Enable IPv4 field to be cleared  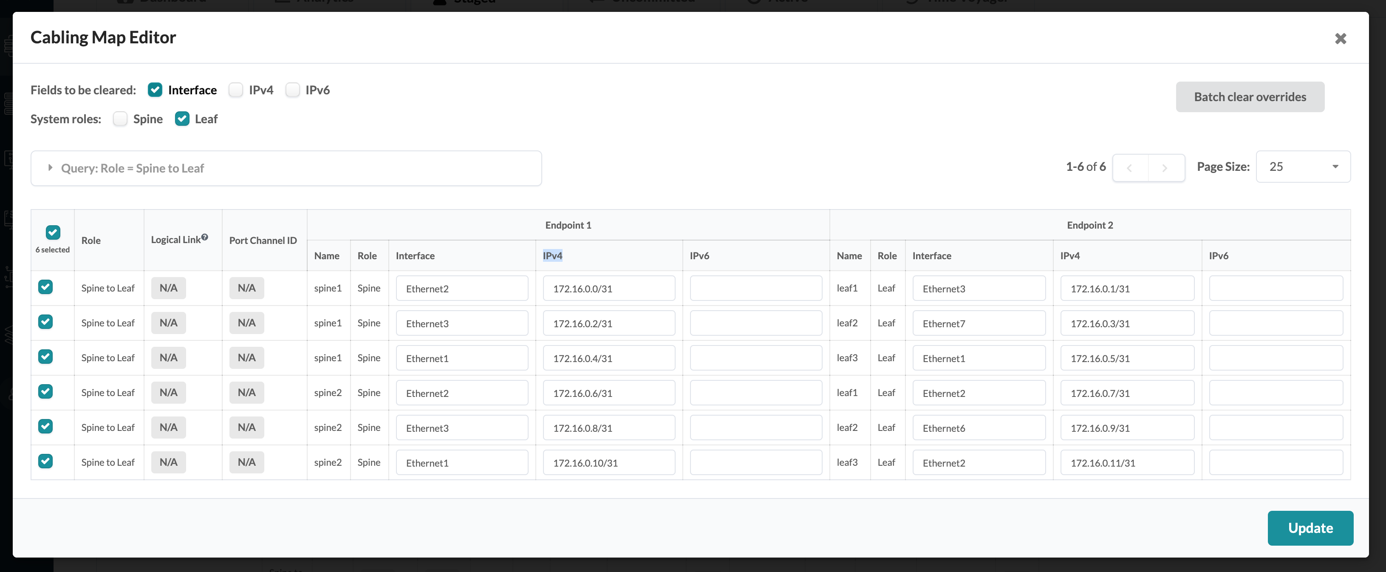coord(236,90)
